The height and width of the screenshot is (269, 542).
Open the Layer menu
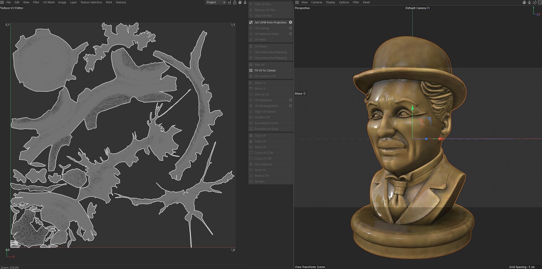tap(73, 2)
